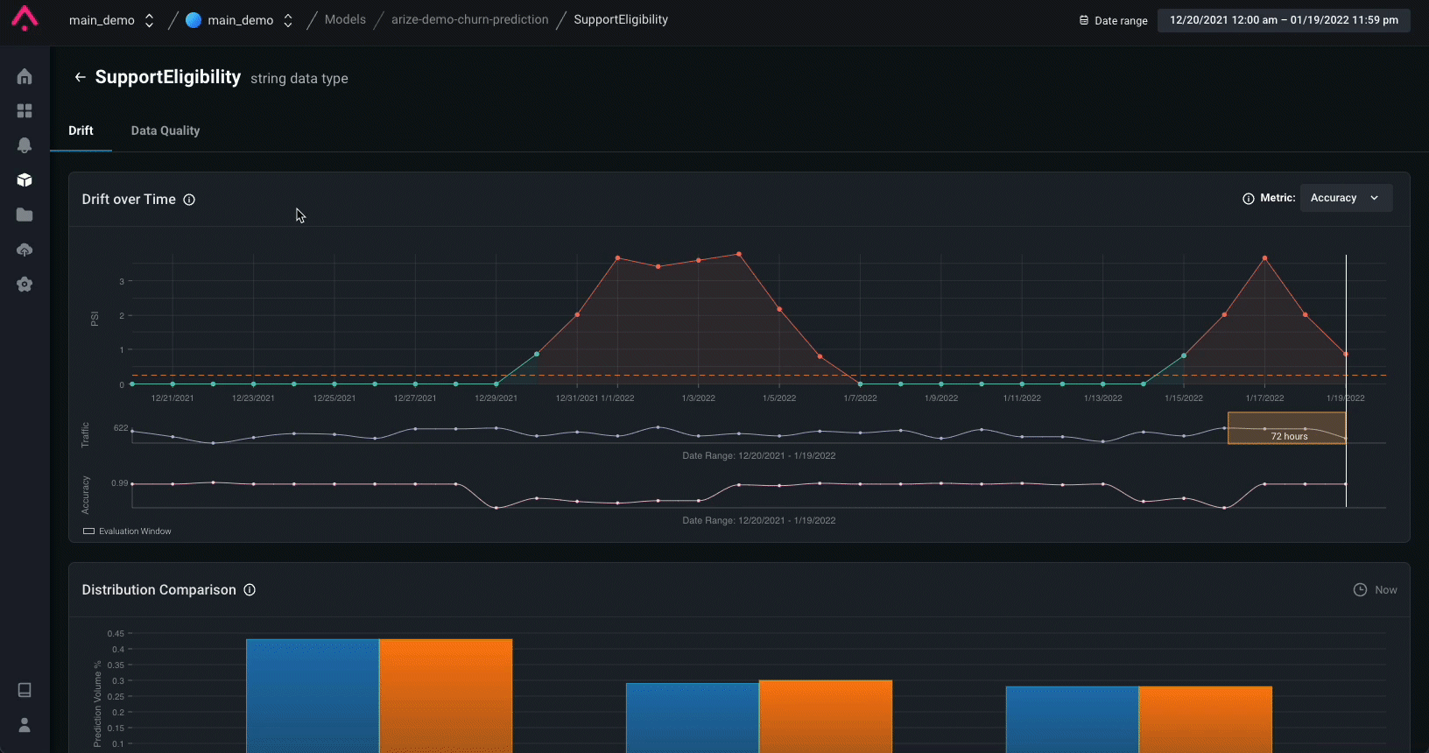This screenshot has width=1429, height=753.
Task: Open the Models breadcrumb link
Action: coord(345,19)
